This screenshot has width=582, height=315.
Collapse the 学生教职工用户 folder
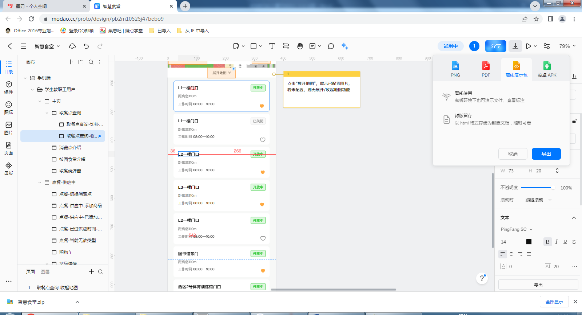tap(32, 90)
